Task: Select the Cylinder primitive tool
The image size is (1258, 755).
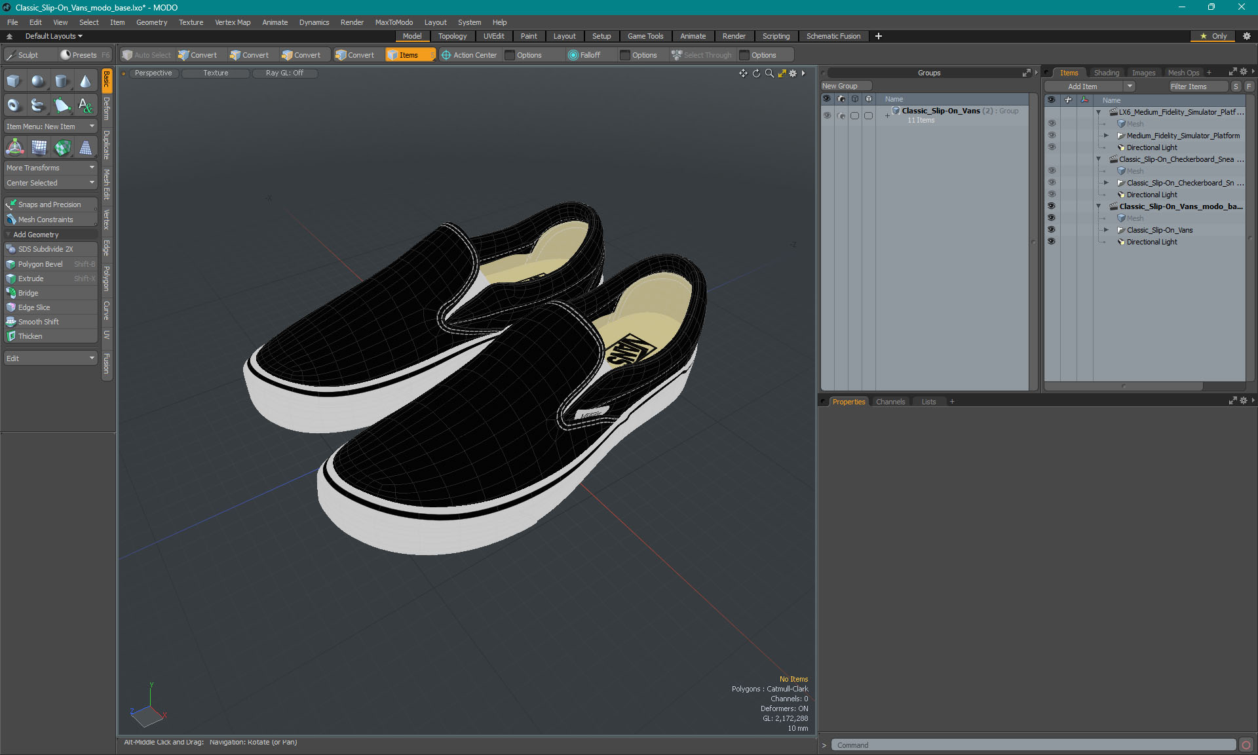Action: (x=62, y=81)
